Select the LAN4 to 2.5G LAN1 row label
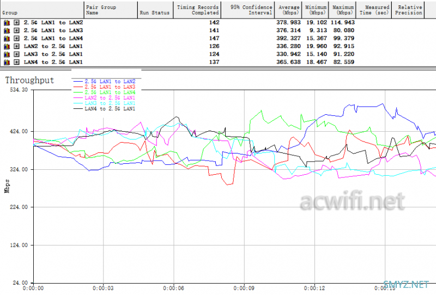Screen dimensions: 436x295 [x=53, y=63]
